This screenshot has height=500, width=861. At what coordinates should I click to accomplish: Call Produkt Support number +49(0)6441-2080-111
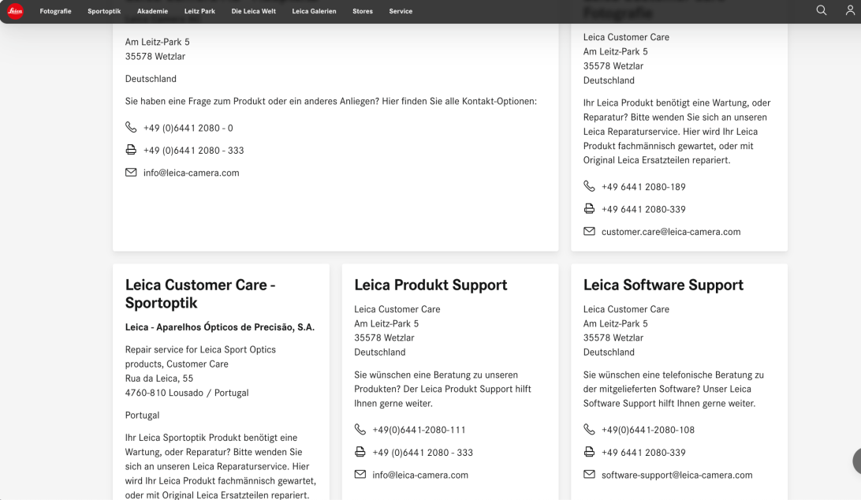pos(419,430)
